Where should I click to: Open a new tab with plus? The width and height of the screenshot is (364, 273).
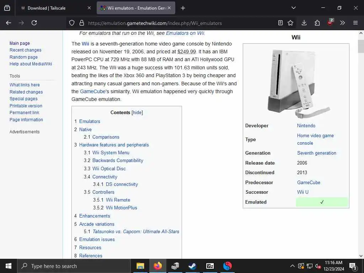pyautogui.click(x=183, y=8)
